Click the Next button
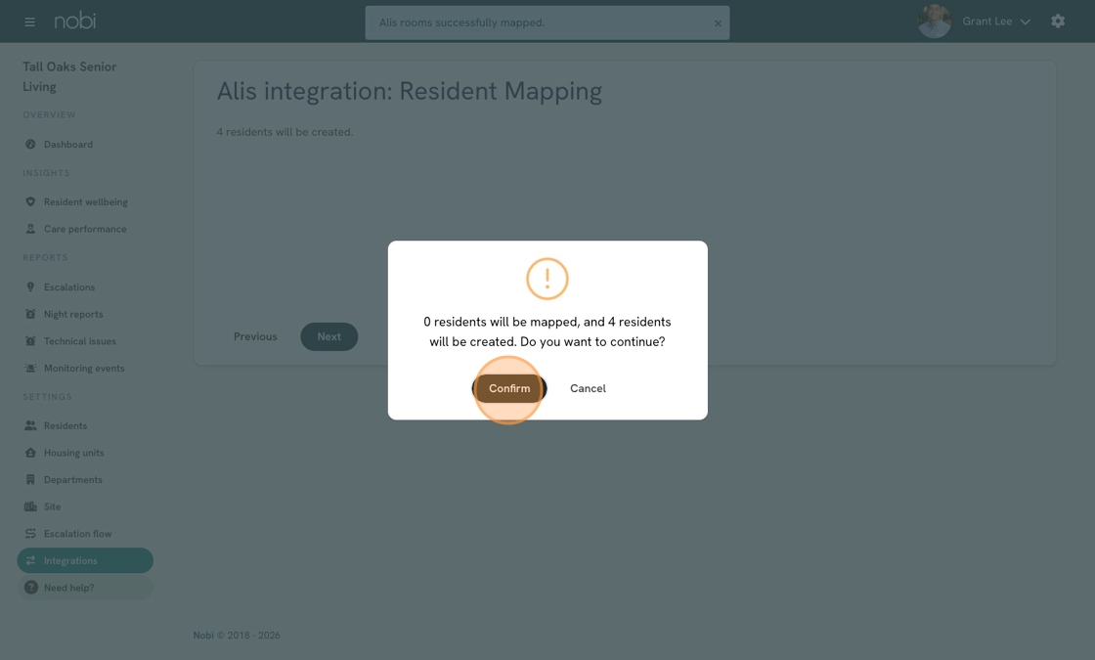Image resolution: width=1095 pixels, height=660 pixels. [328, 336]
